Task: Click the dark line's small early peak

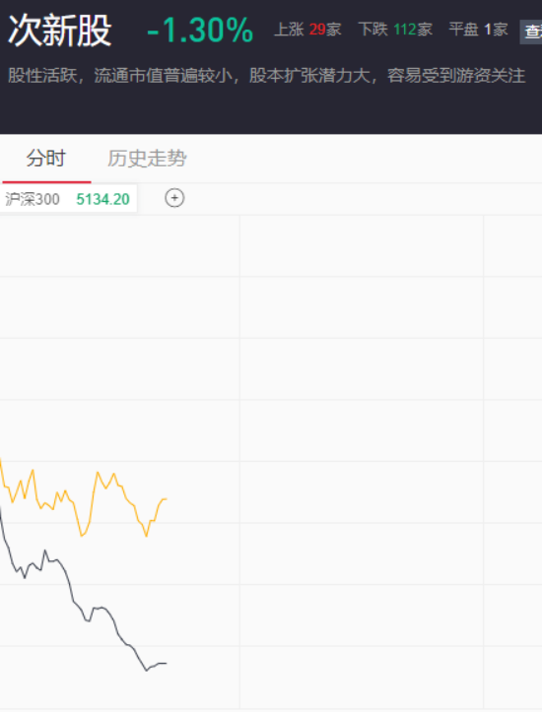Action: pos(44,550)
